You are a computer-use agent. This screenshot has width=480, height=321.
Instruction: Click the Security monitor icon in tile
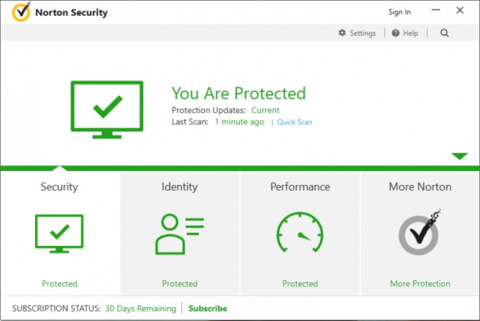coord(59,234)
